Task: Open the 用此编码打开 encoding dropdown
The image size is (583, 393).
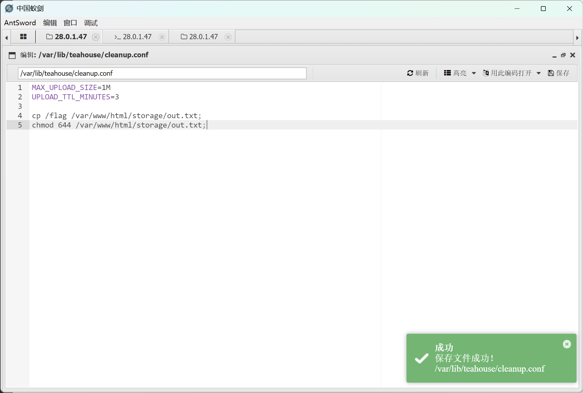Action: (x=512, y=73)
